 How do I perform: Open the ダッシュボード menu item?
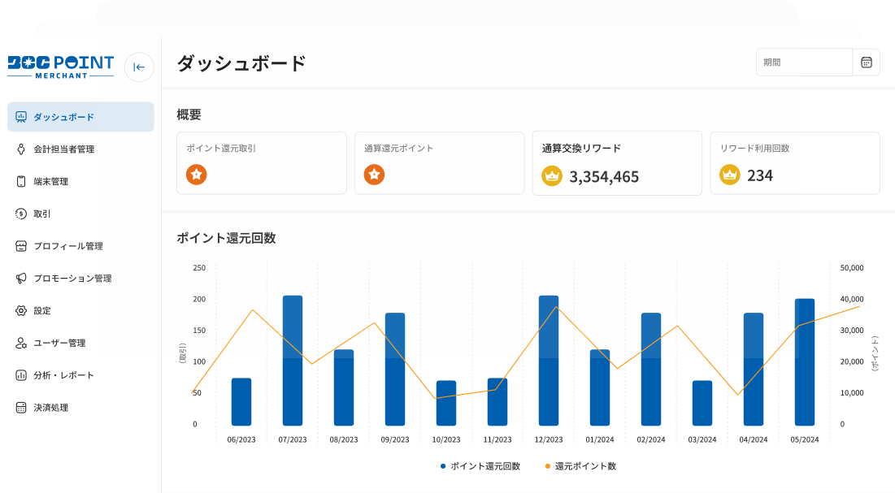(x=80, y=117)
